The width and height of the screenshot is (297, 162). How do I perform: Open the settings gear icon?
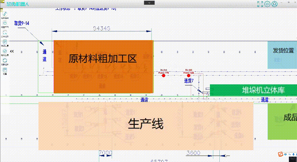(267, 4)
